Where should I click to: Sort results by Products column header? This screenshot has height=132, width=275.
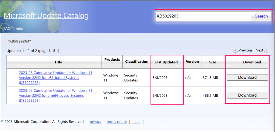(x=112, y=59)
